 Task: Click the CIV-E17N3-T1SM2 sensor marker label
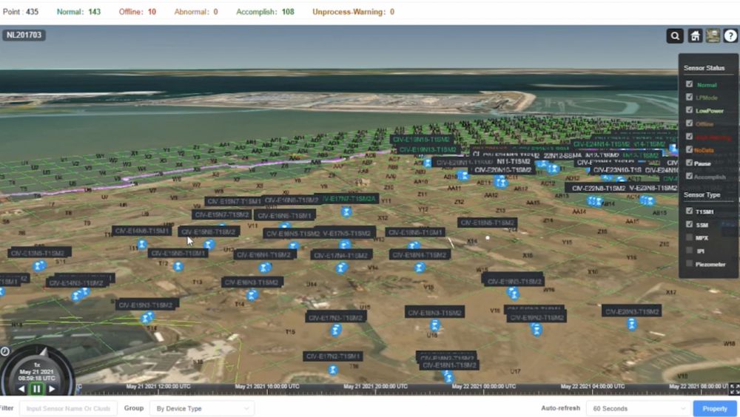pos(336,317)
